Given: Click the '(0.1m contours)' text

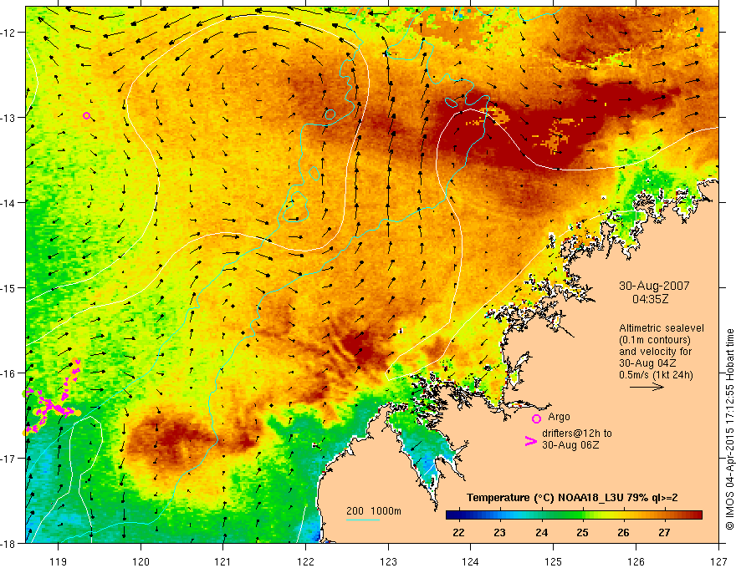Looking at the screenshot, I should click(655, 340).
